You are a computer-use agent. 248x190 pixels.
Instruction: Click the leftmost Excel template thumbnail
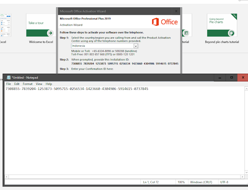[x=5, y=25]
